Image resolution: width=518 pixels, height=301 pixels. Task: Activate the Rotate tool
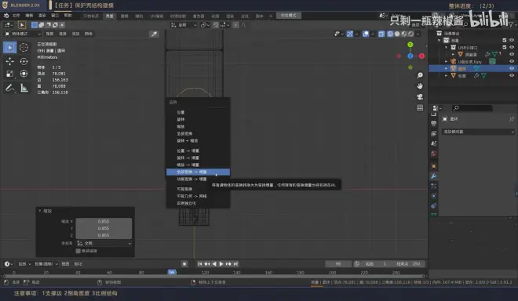(x=24, y=61)
